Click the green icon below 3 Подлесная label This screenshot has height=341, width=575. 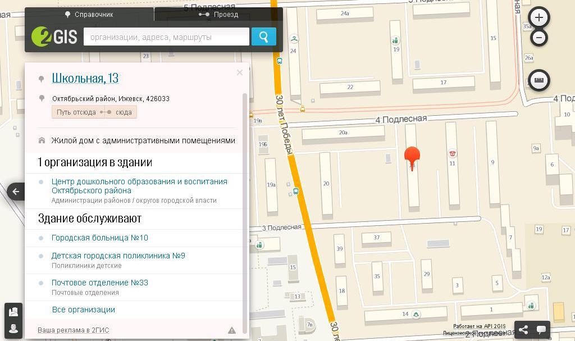(259, 244)
